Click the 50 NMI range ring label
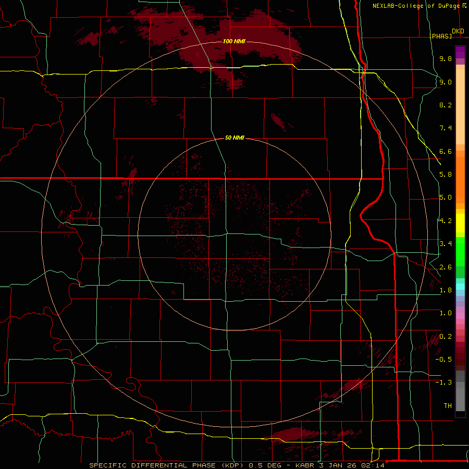 [x=234, y=138]
